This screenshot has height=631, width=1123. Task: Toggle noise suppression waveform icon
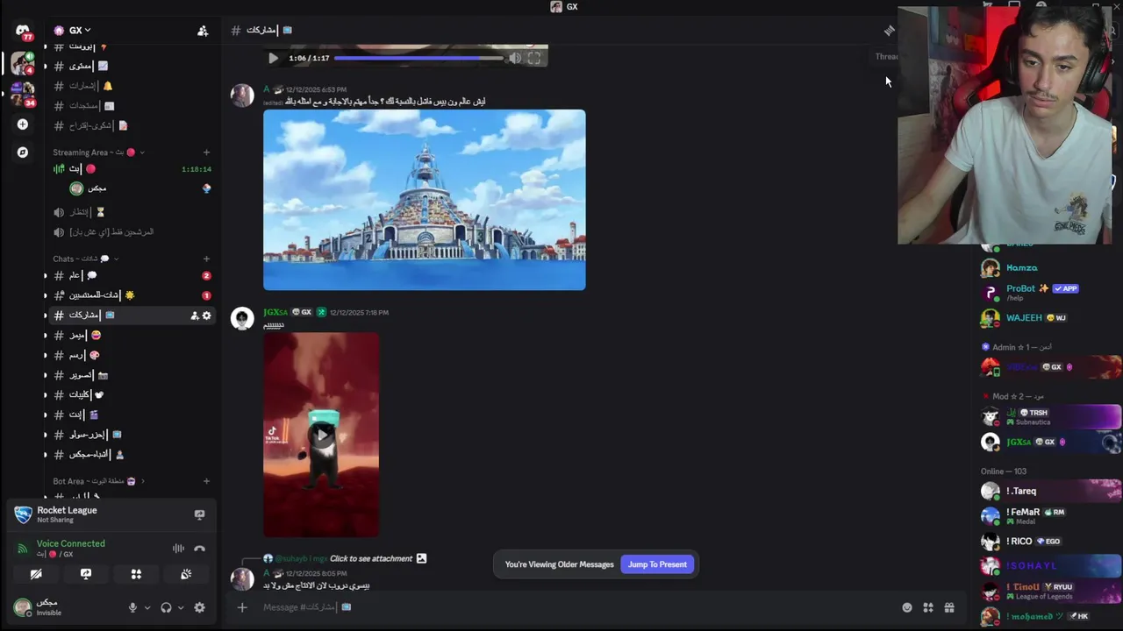(x=178, y=549)
